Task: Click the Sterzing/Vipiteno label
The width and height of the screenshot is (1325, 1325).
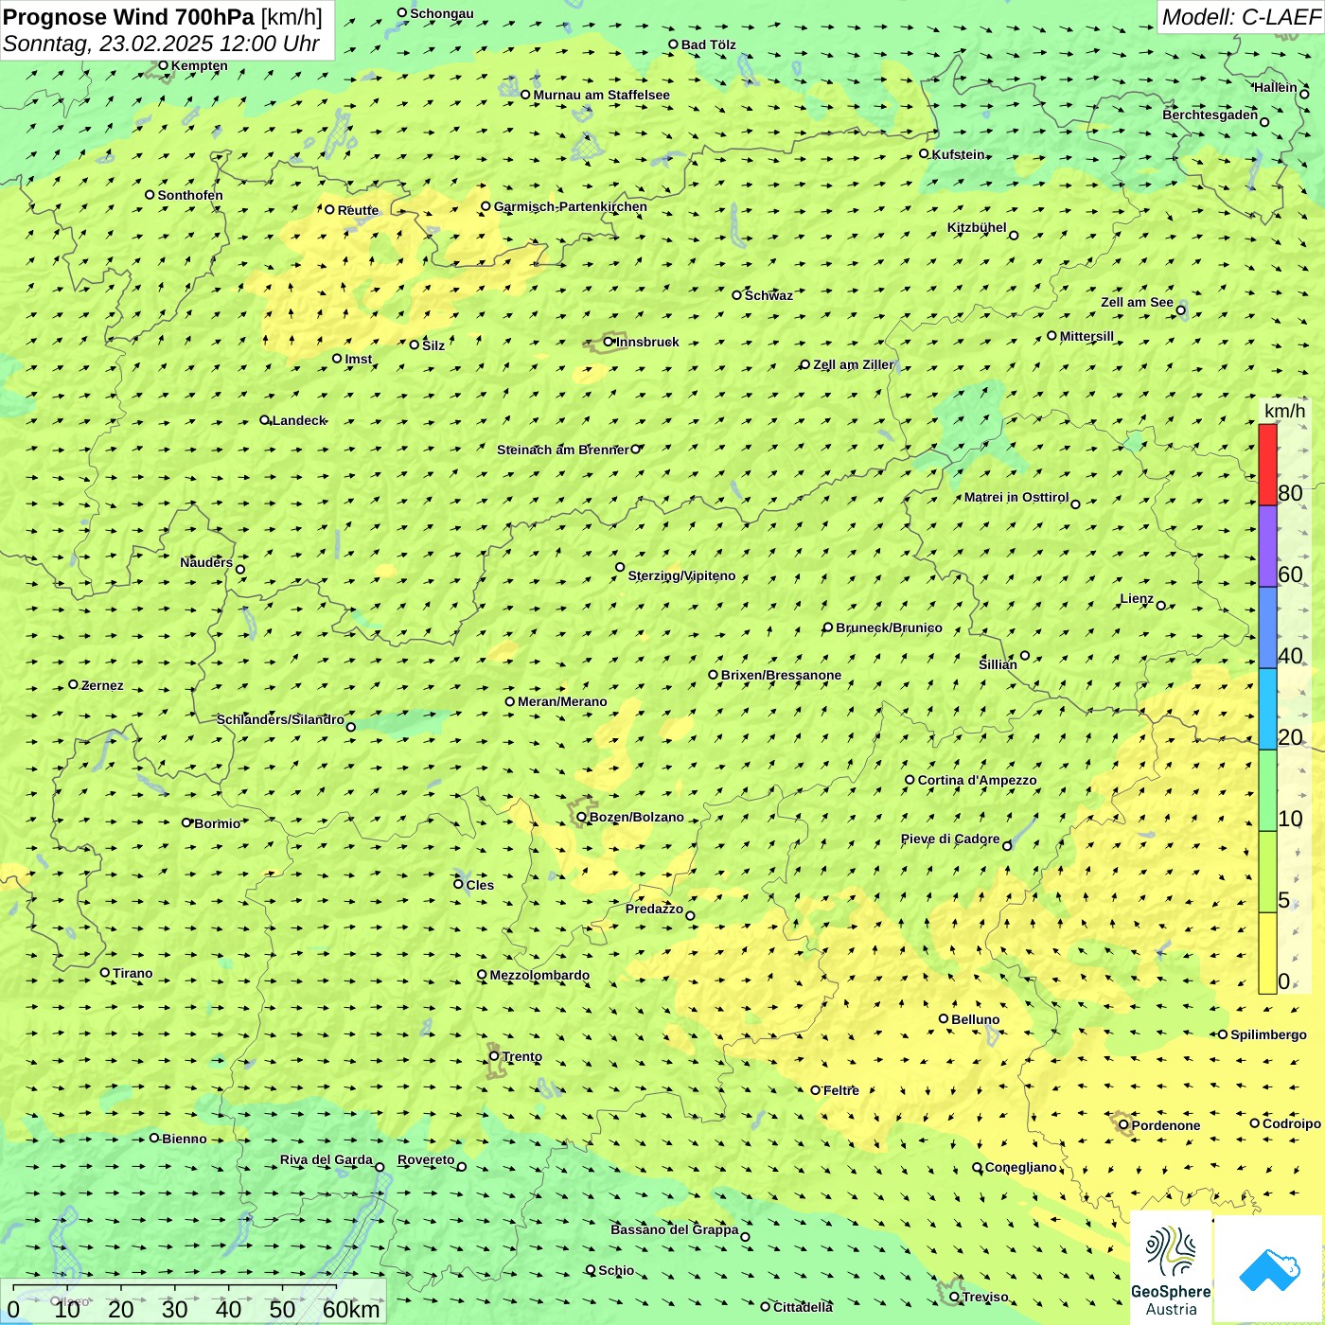Action: pos(681,576)
